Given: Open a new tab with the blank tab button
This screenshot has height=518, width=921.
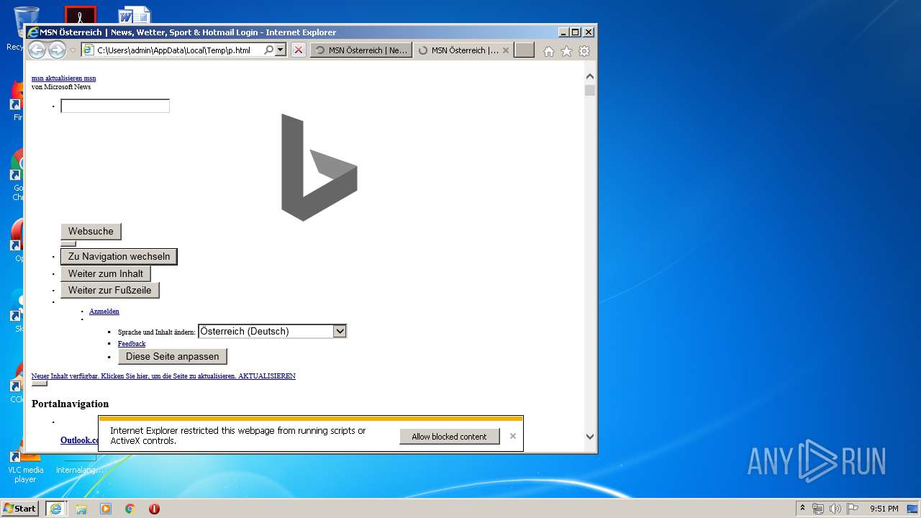Looking at the screenshot, I should point(525,50).
